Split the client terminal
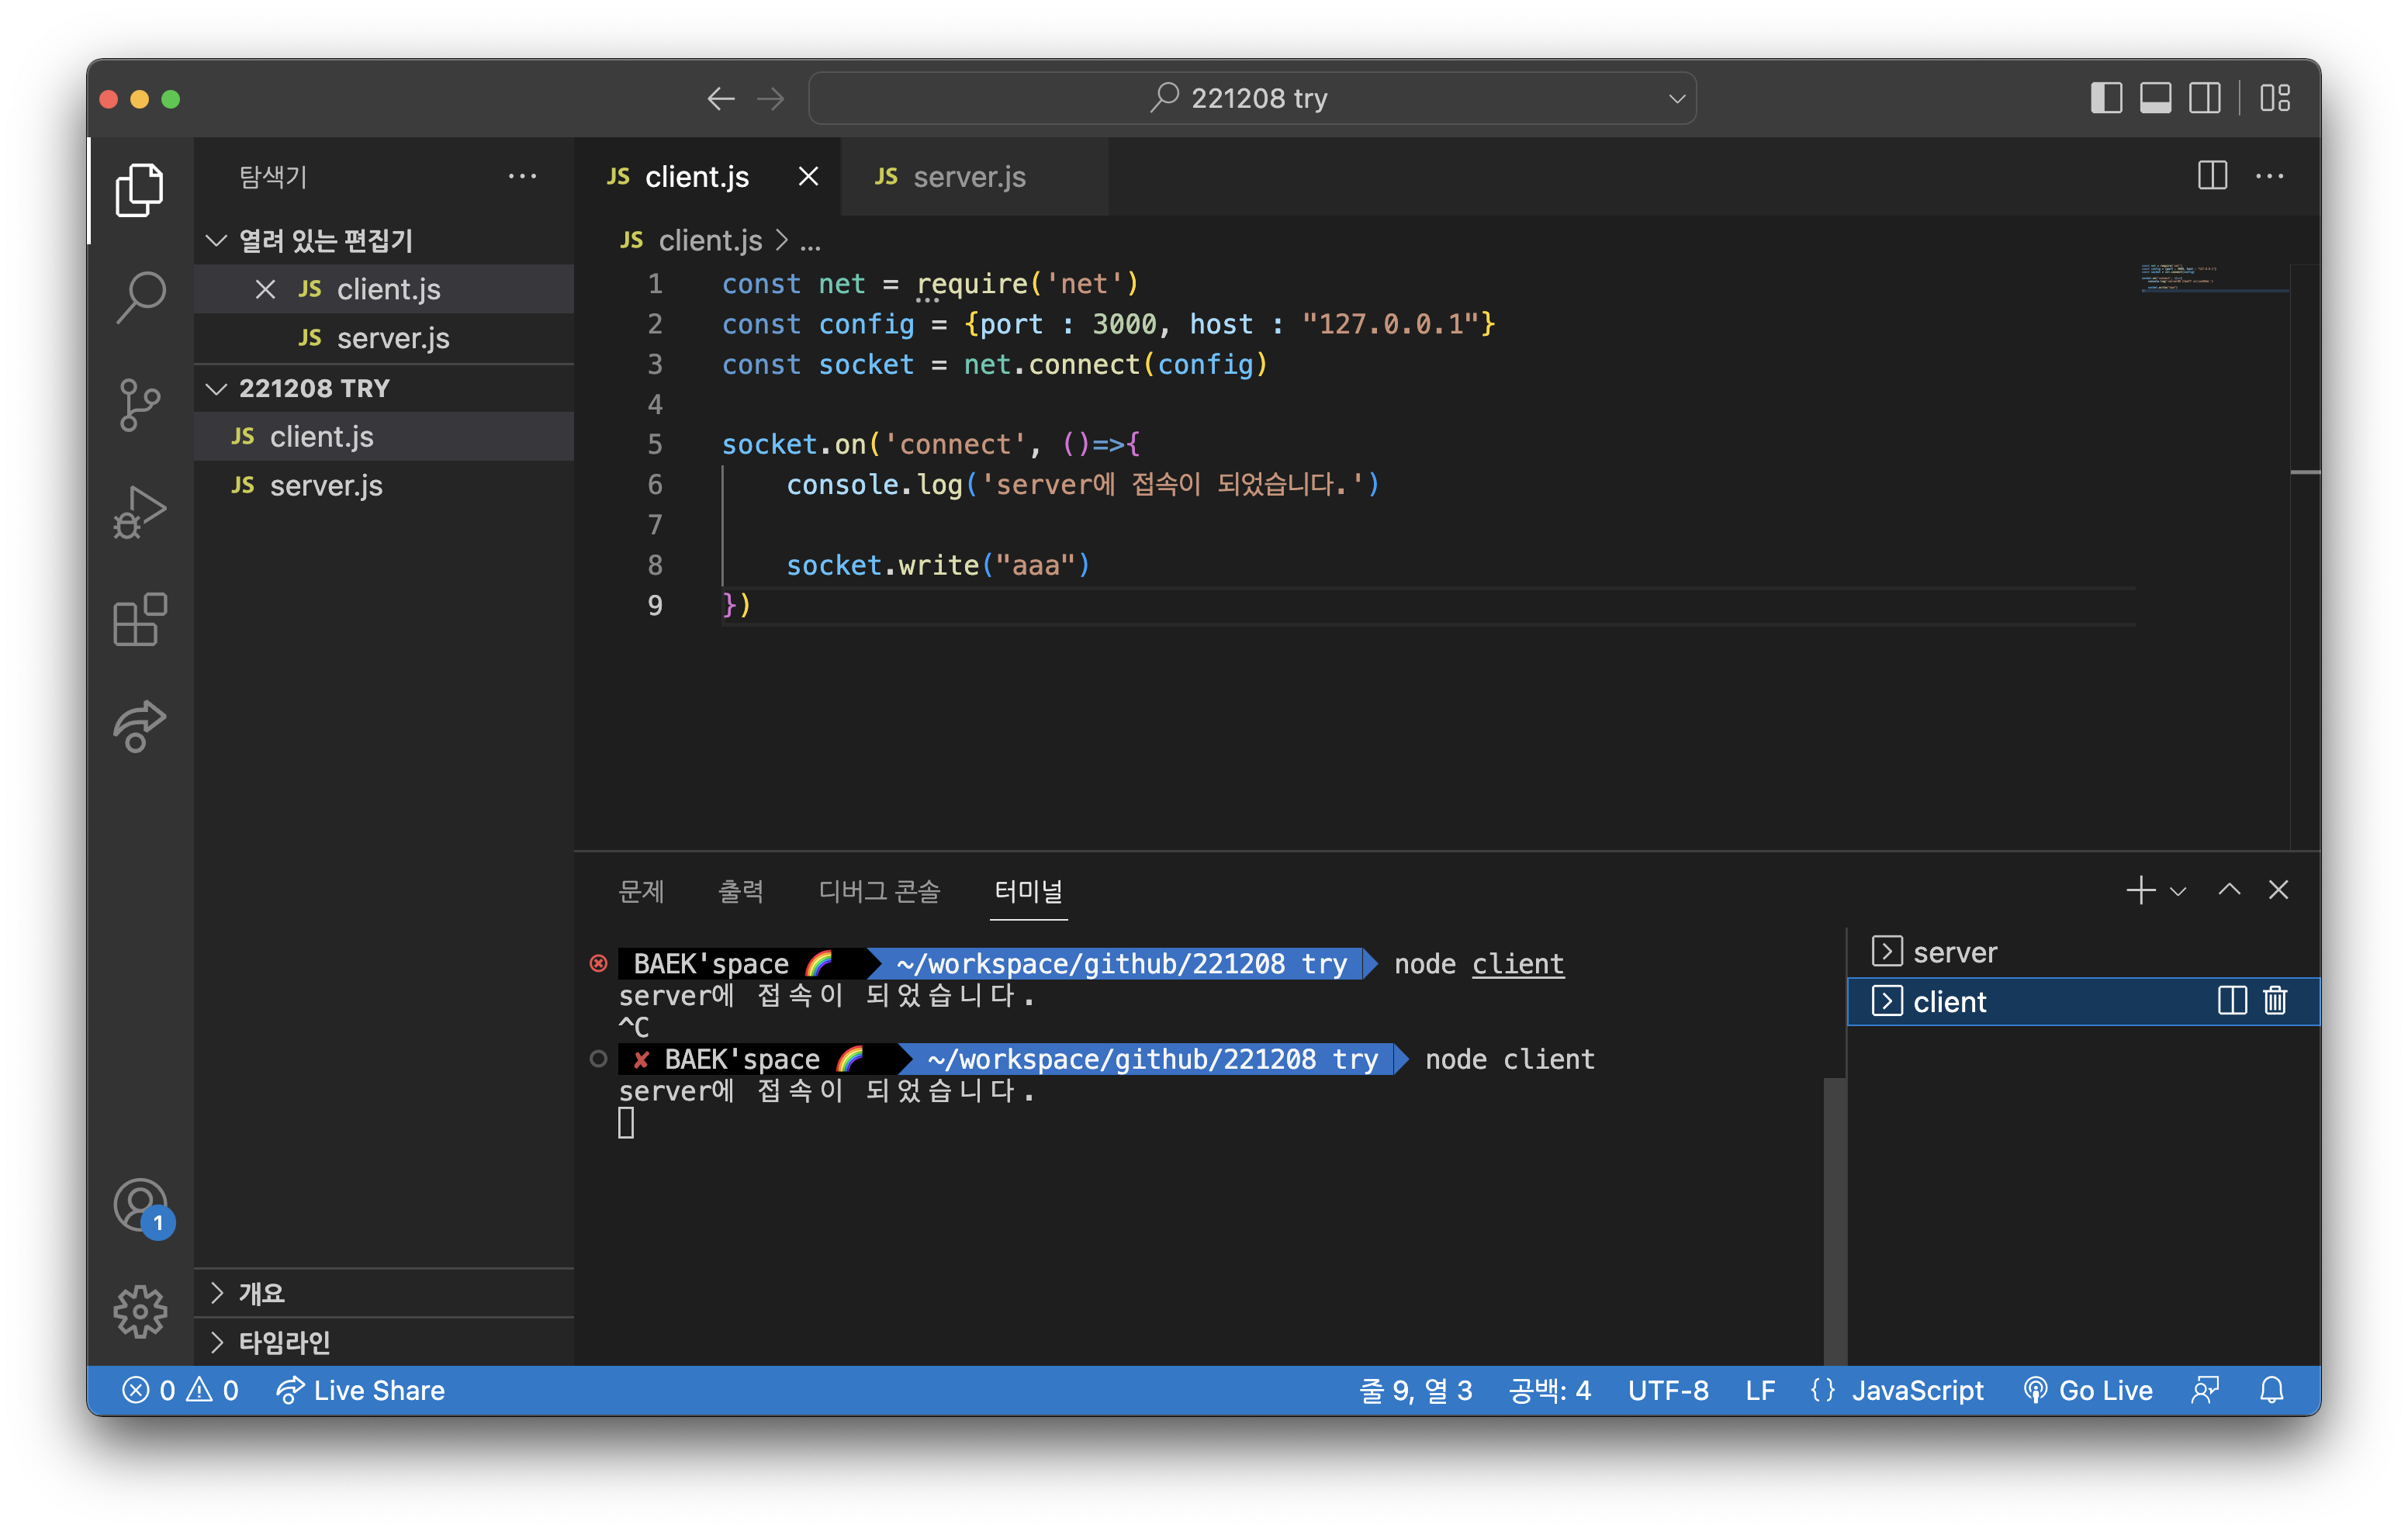The width and height of the screenshot is (2408, 1531). click(2231, 1001)
